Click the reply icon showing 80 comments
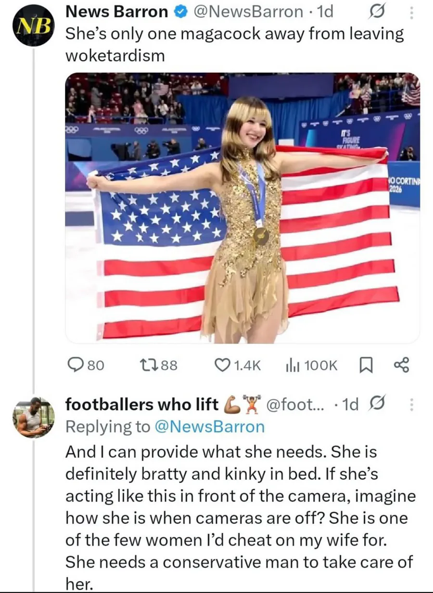 click(74, 366)
